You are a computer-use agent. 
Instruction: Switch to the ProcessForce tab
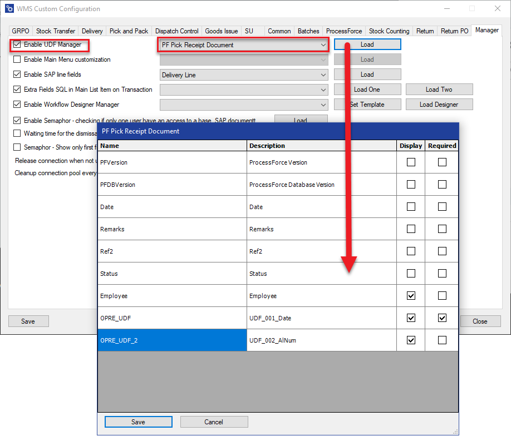pyautogui.click(x=343, y=31)
